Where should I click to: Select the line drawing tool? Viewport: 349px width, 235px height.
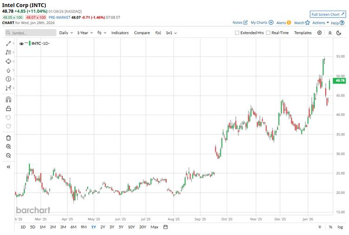point(8,44)
